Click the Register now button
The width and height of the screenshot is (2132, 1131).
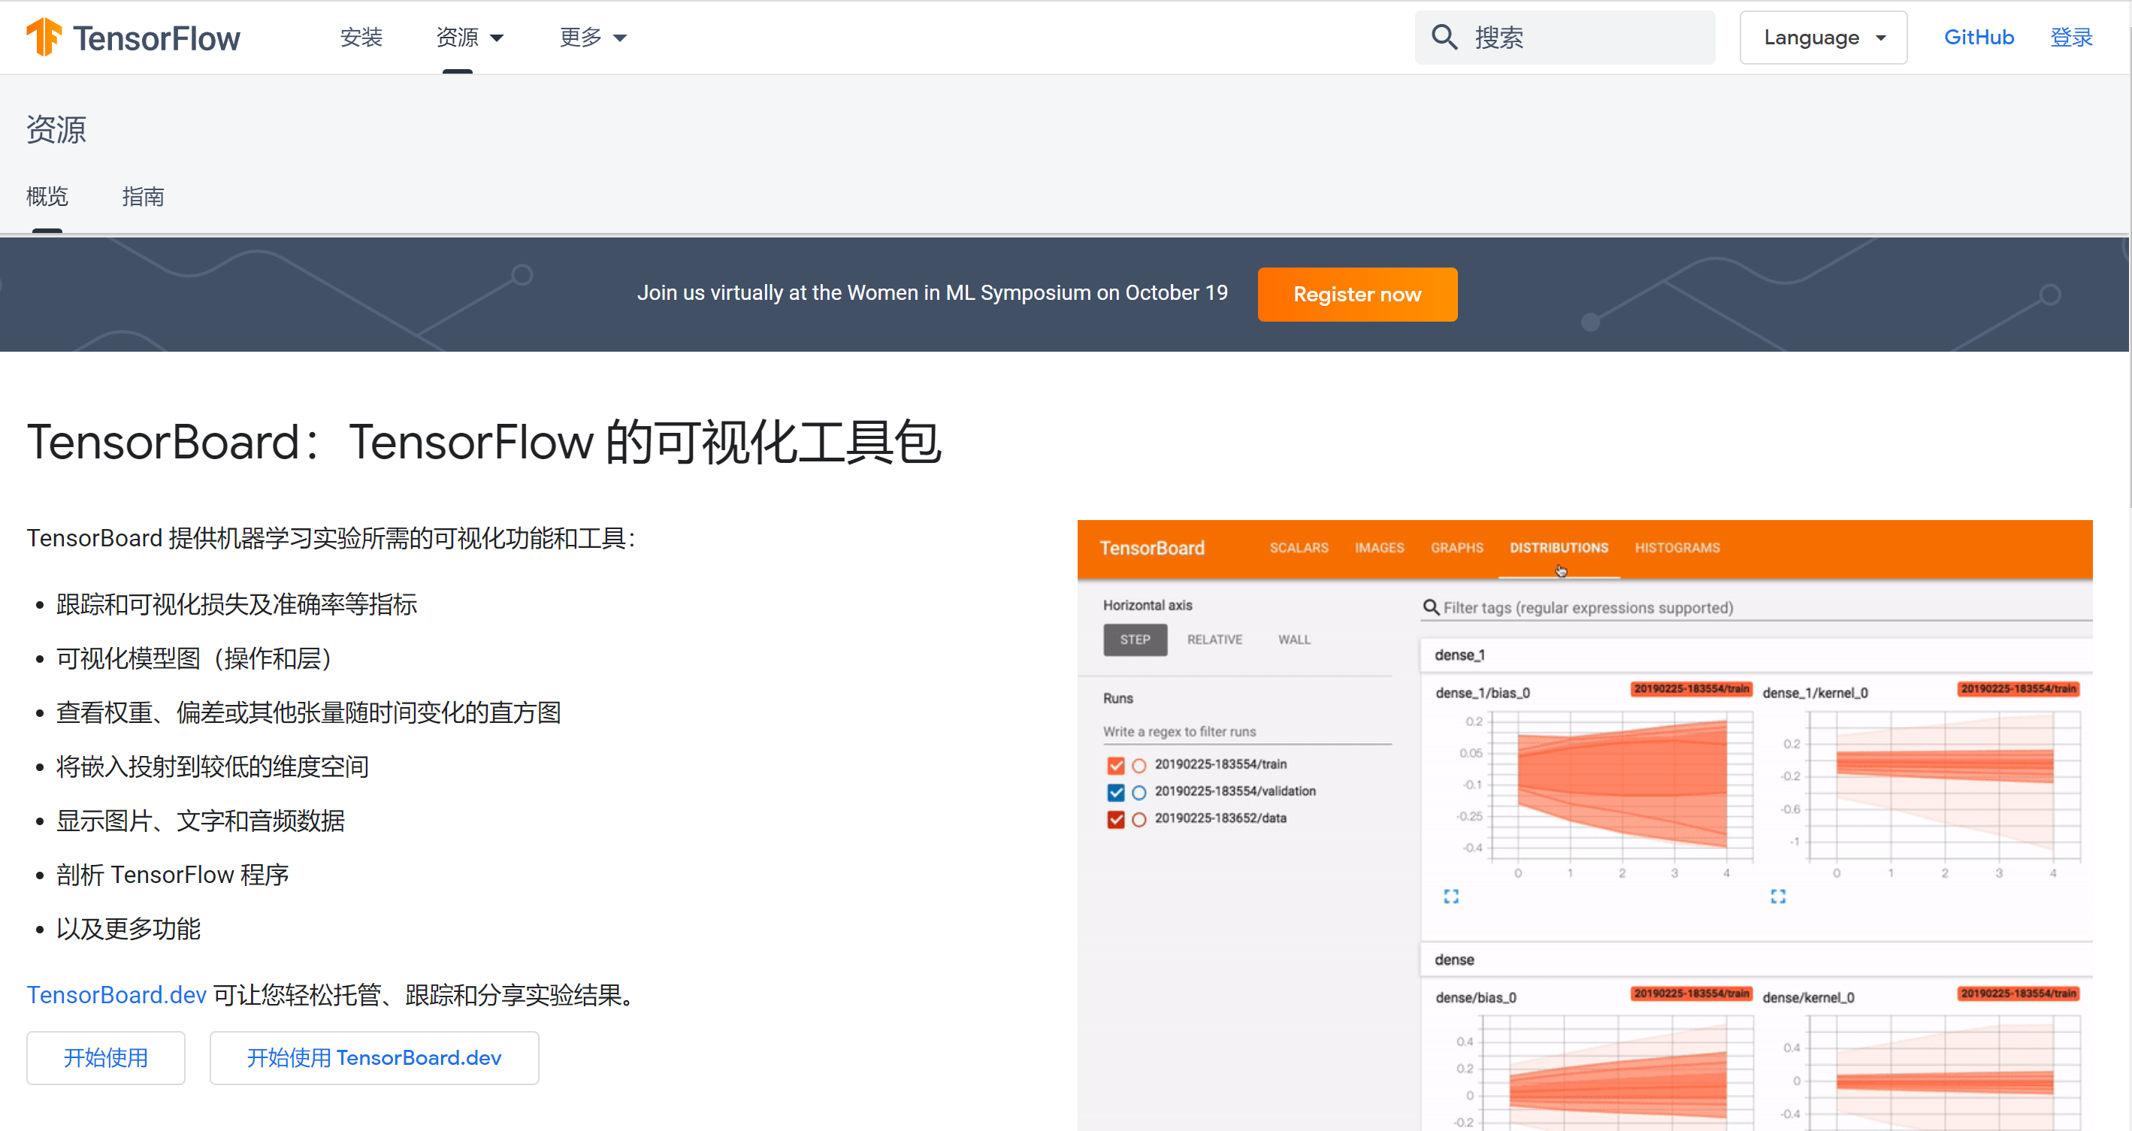coord(1357,295)
